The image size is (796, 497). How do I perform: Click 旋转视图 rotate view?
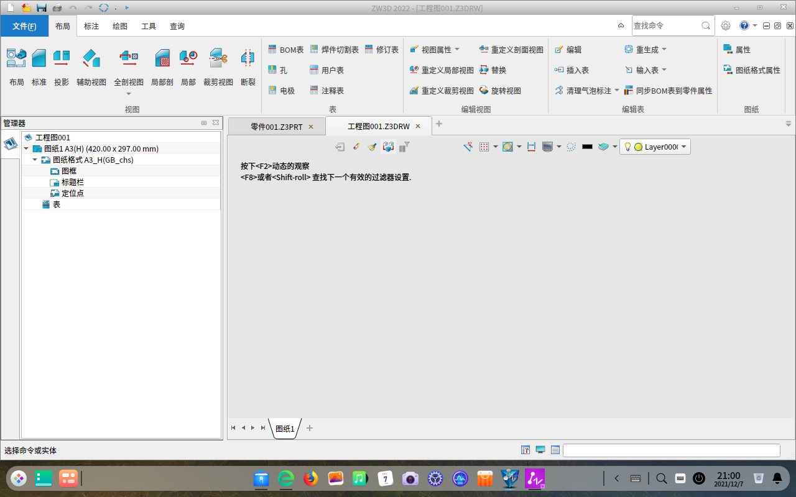point(504,90)
